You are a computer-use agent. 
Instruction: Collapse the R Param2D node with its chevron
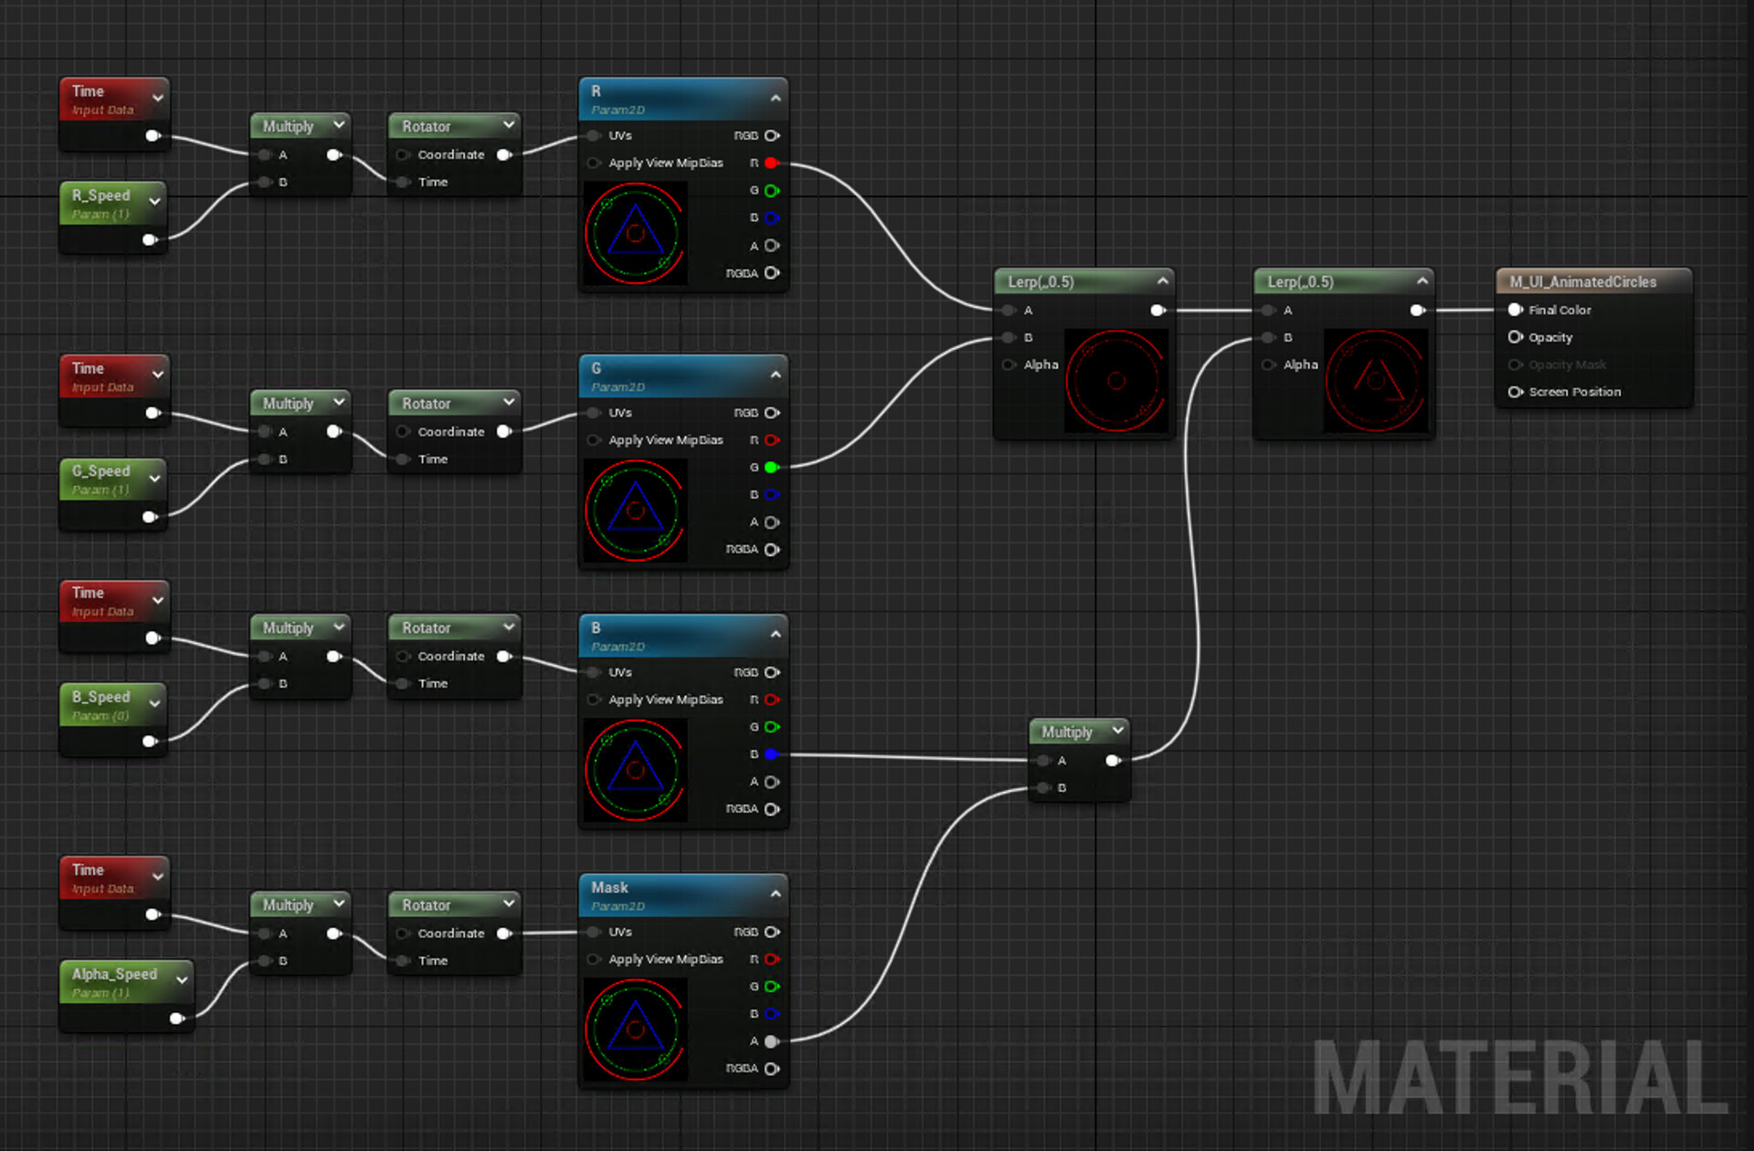(776, 98)
